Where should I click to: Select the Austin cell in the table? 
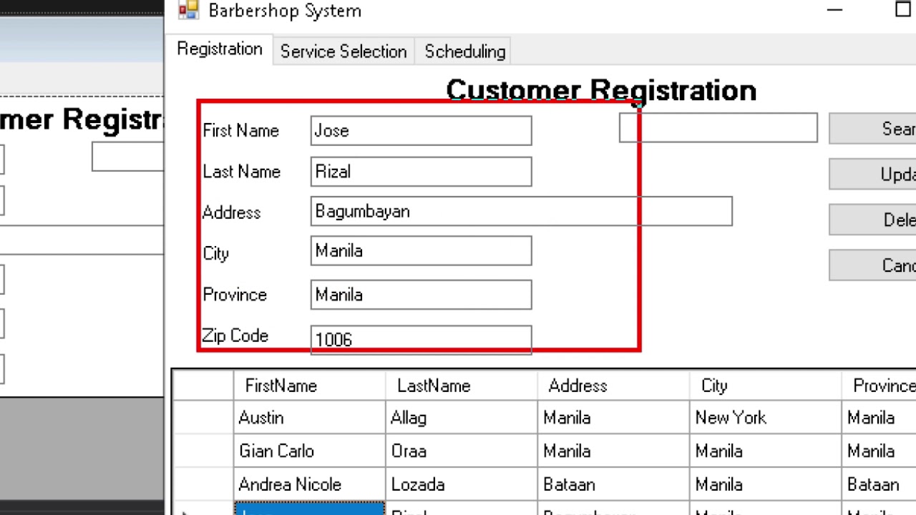point(309,418)
